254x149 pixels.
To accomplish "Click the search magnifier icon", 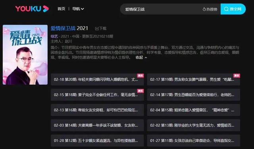I will tap(226, 9).
